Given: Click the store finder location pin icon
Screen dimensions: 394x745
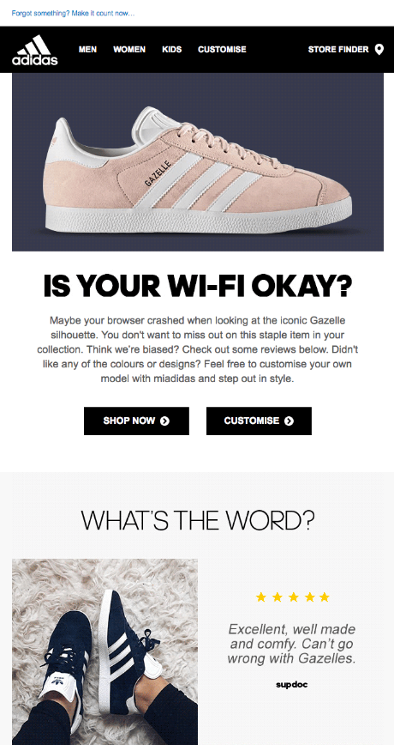Looking at the screenshot, I should click(x=379, y=50).
